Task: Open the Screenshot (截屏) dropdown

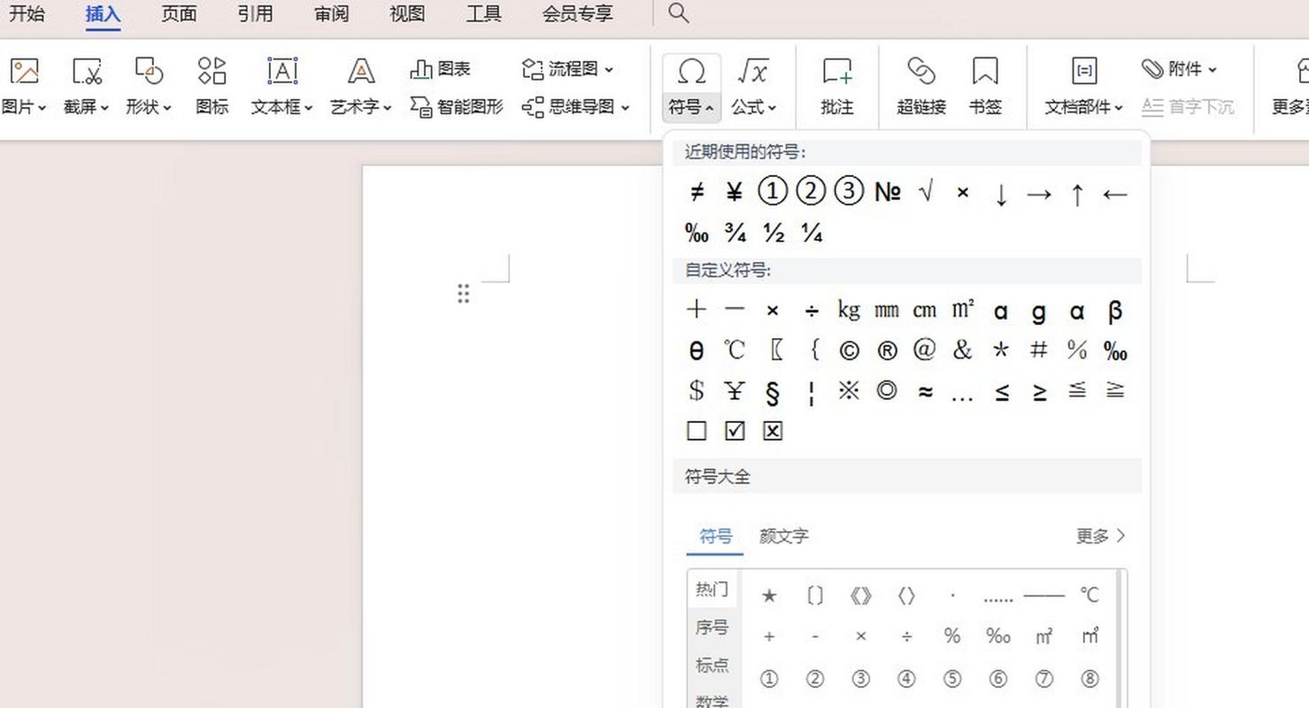Action: pyautogui.click(x=86, y=106)
